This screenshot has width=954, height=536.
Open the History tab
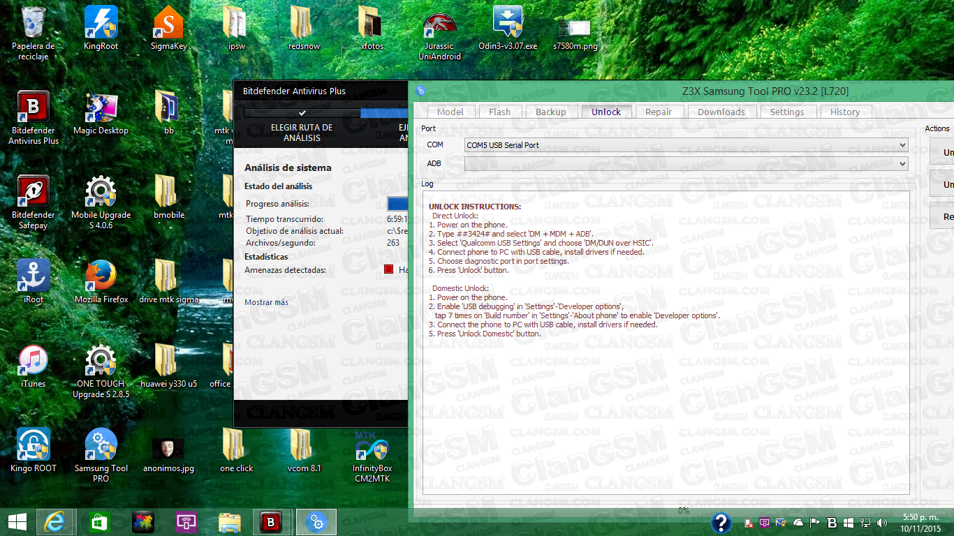(845, 112)
